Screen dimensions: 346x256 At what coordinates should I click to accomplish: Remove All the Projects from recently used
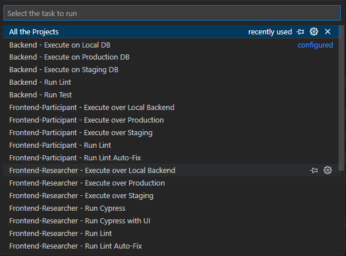coord(328,31)
